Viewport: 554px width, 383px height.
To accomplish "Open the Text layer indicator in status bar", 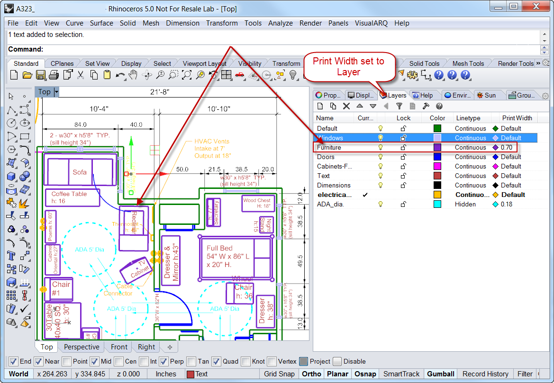I will (x=197, y=374).
